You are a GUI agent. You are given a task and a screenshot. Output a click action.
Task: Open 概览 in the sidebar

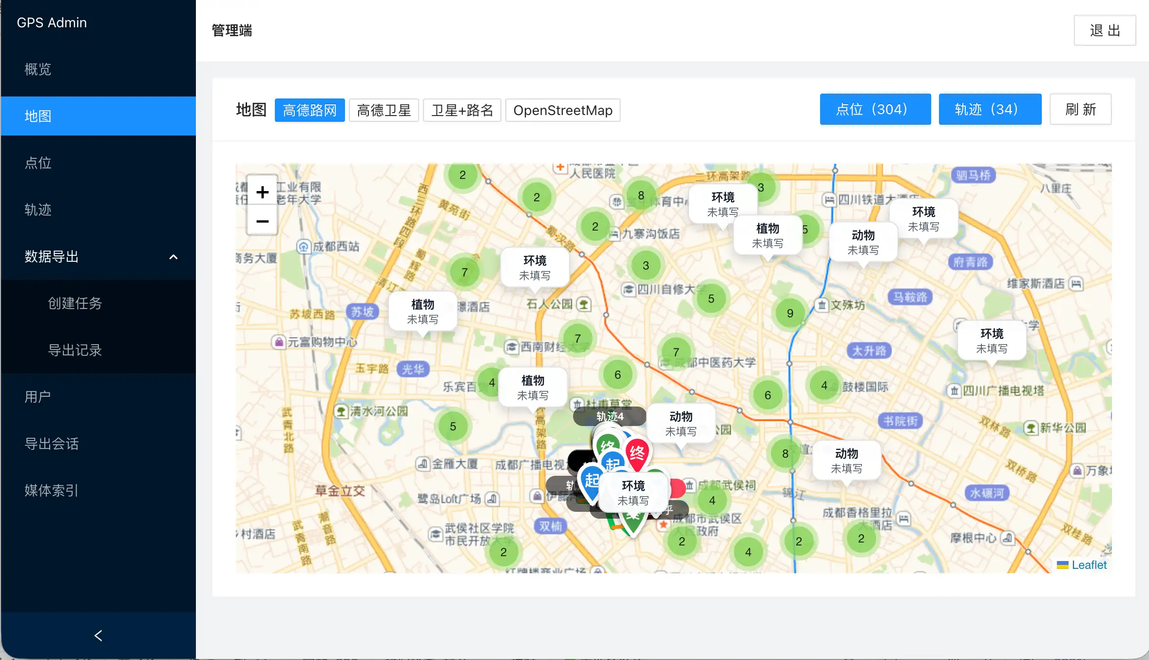(98, 69)
